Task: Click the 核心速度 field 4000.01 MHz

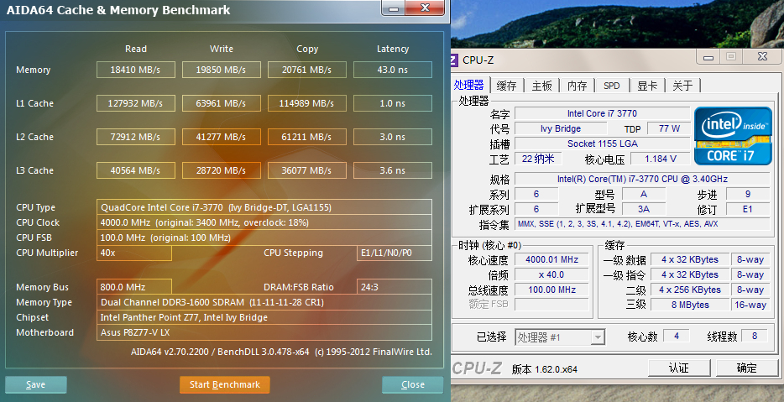Action: 551,259
